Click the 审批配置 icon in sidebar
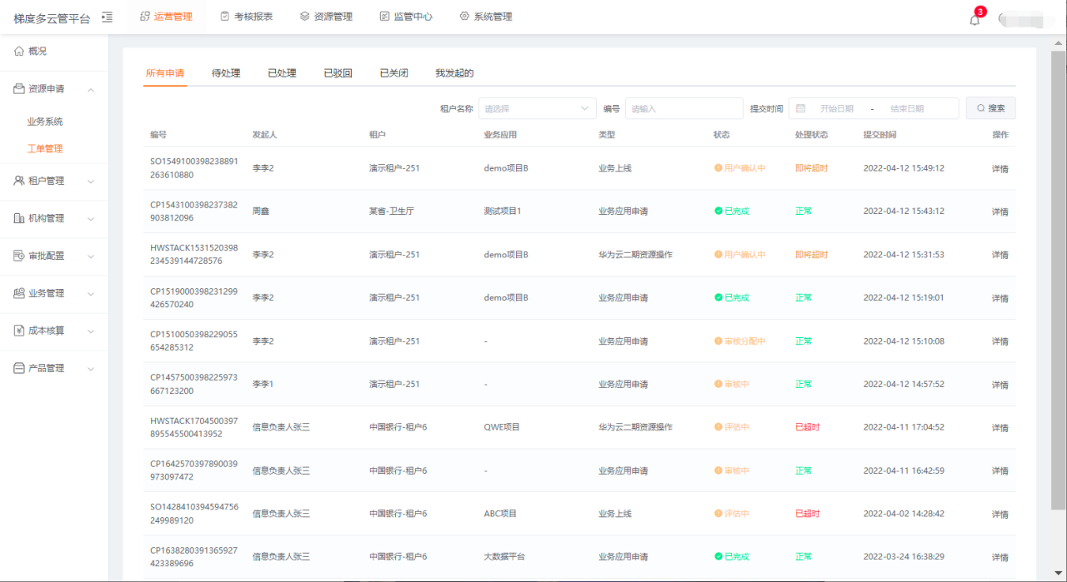Image resolution: width=1067 pixels, height=582 pixels. (19, 256)
